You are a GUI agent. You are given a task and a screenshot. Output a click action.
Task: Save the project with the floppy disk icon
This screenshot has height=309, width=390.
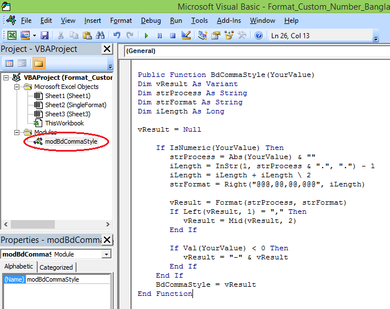44,35
